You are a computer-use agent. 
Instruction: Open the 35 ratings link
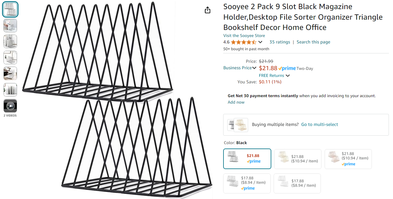click(280, 42)
